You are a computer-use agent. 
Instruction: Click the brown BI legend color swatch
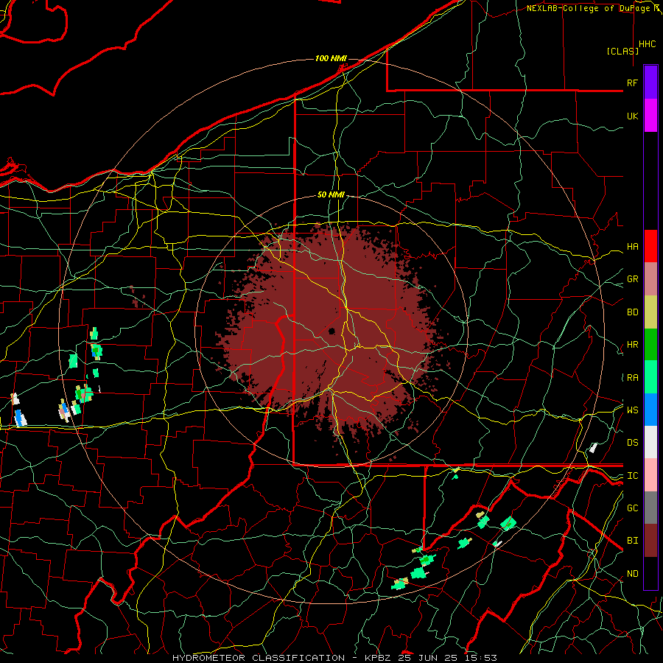pyautogui.click(x=650, y=541)
